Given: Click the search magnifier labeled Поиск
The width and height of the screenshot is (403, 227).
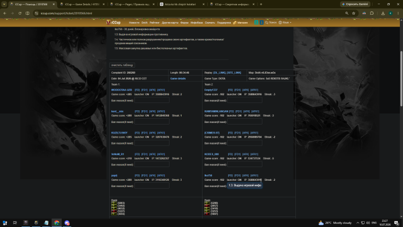Looking at the screenshot, I should coord(271,23).
